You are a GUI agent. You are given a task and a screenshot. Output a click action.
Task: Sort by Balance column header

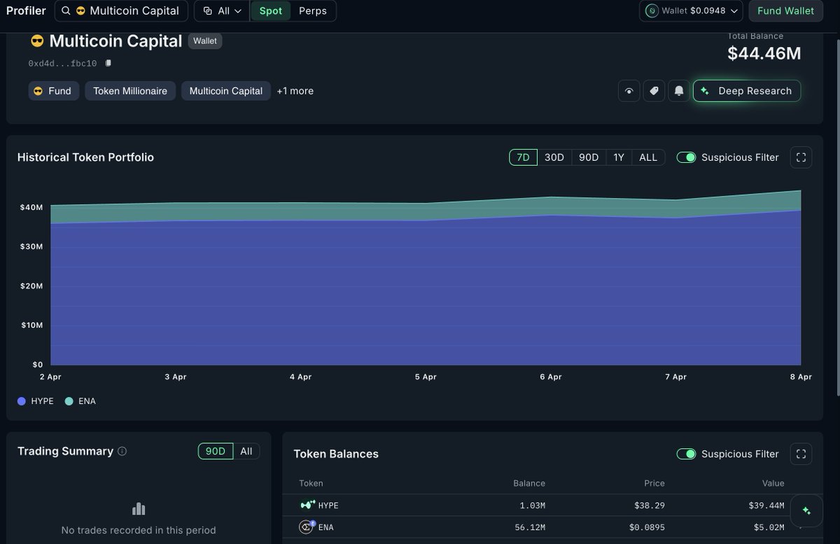pyautogui.click(x=529, y=483)
